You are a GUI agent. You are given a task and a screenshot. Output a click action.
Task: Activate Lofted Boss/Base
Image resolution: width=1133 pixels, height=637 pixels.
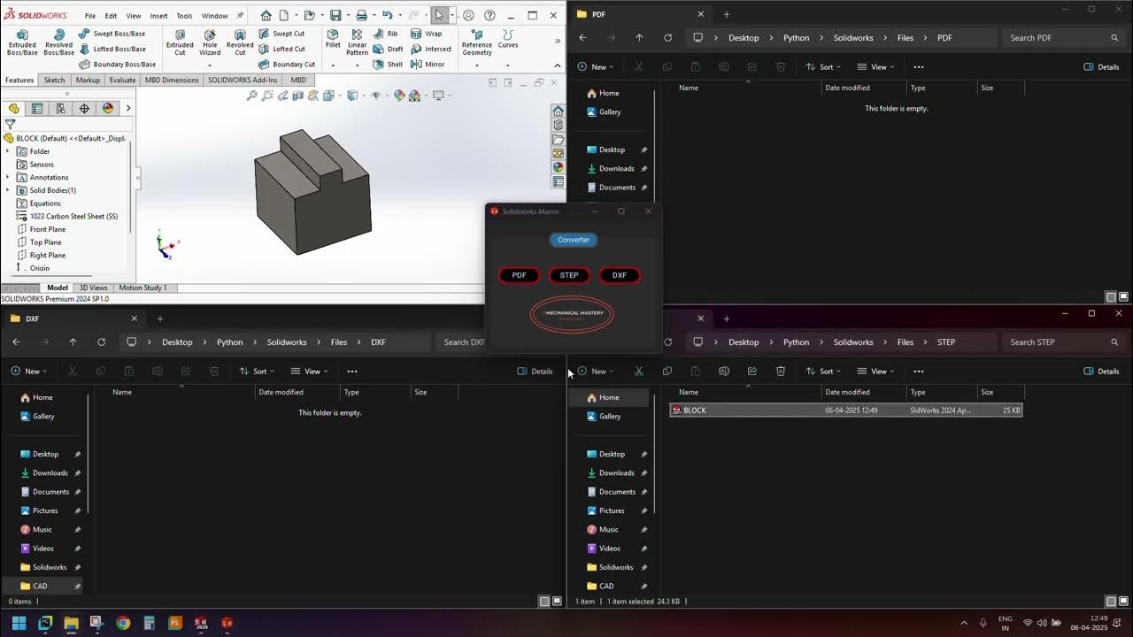point(112,49)
